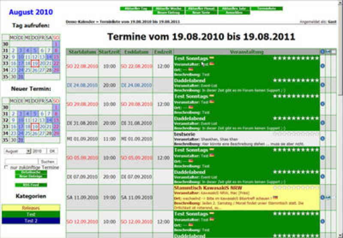Click the search text input field

pos(21,161)
